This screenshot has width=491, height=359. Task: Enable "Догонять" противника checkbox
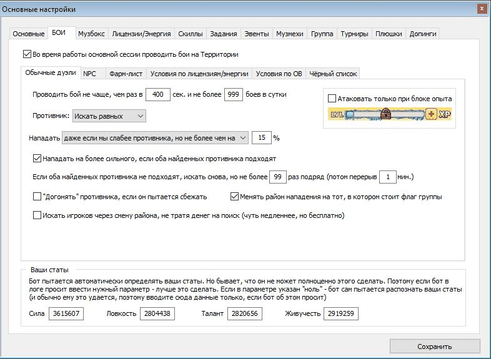pos(37,197)
